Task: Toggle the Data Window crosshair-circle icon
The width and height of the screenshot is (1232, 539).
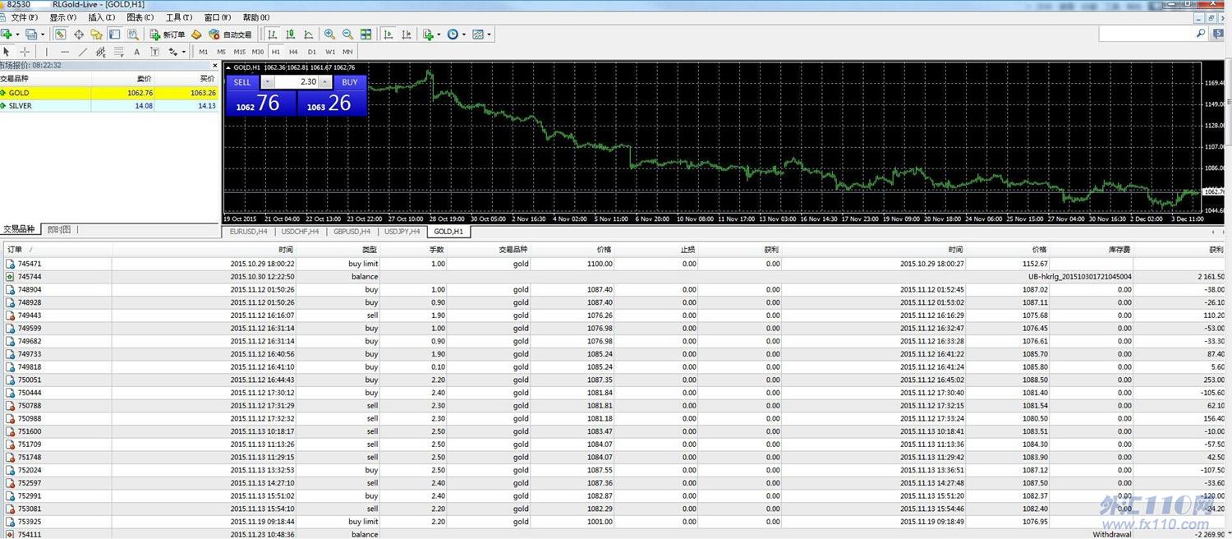Action: (x=79, y=35)
